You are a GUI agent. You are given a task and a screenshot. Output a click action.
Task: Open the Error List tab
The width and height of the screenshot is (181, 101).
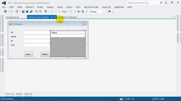click(10, 94)
